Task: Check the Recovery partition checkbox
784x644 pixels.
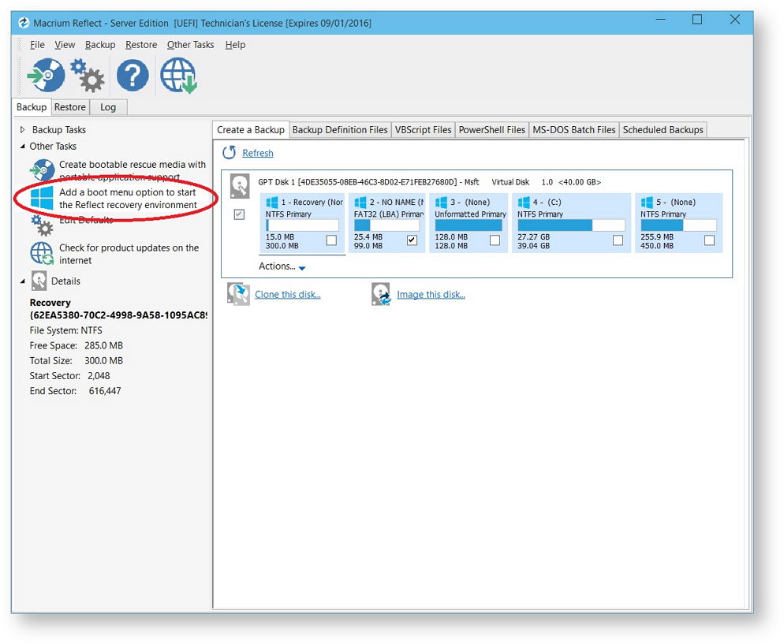Action: click(331, 240)
